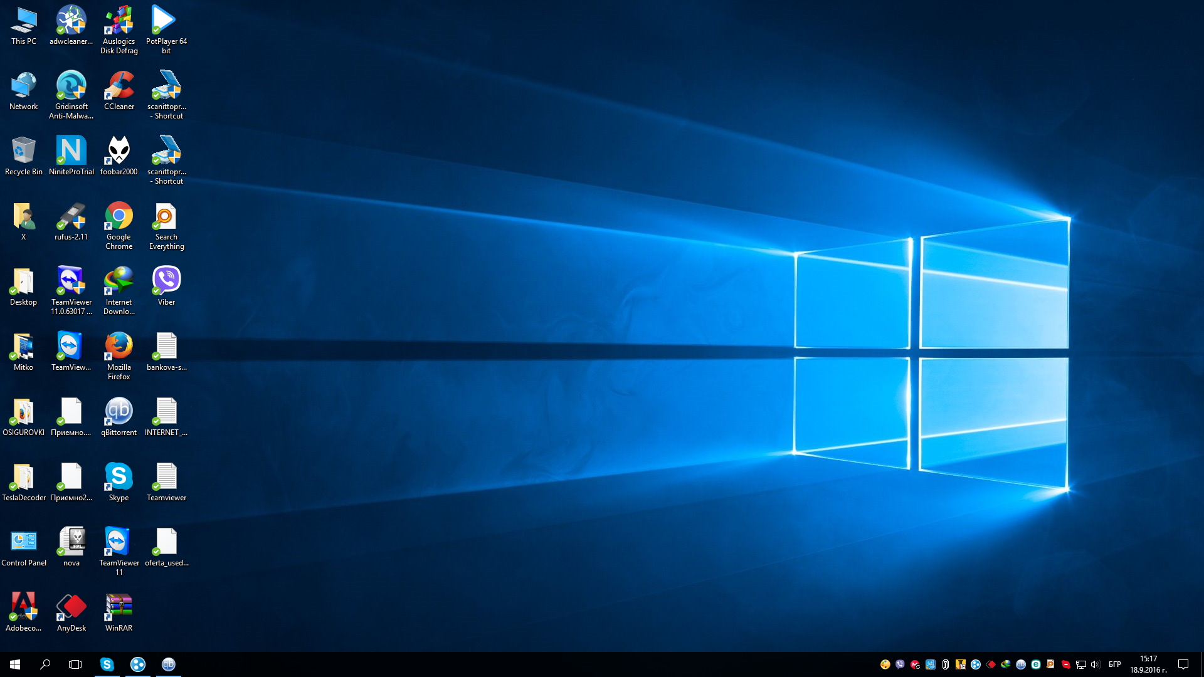Launch adwcleaner from the desktop
The height and width of the screenshot is (677, 1204).
[x=71, y=26]
